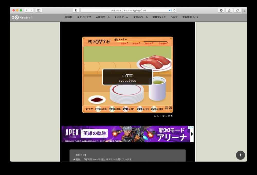Go back with the browser back arrow
This screenshot has width=257, height=175.
pos(26,10)
